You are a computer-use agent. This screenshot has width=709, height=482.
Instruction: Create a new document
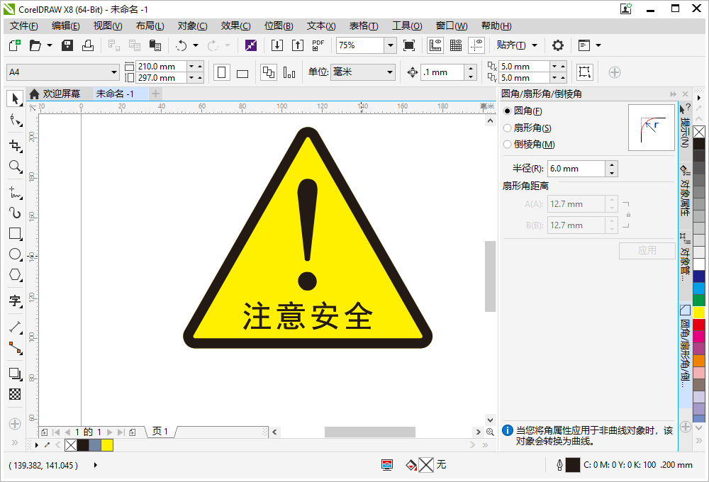(x=15, y=45)
